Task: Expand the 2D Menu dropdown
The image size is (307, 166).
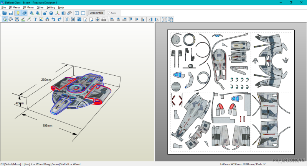Action: [x=28, y=7]
